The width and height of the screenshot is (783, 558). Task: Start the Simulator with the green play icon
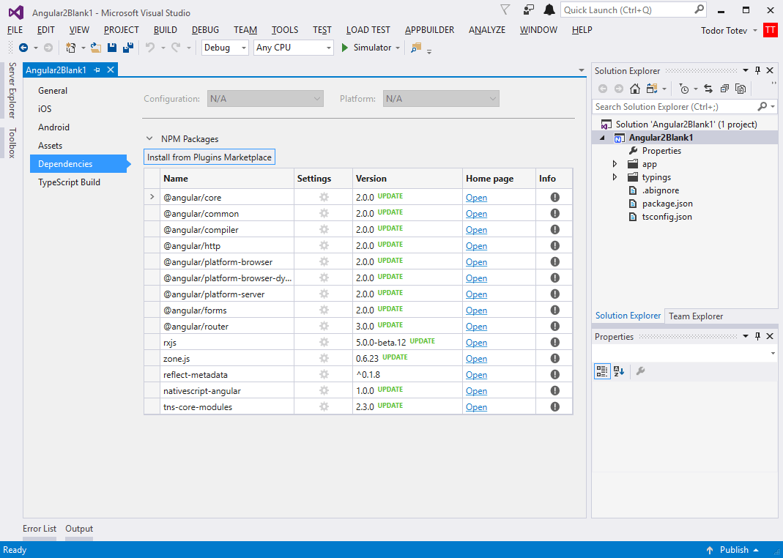tap(344, 48)
